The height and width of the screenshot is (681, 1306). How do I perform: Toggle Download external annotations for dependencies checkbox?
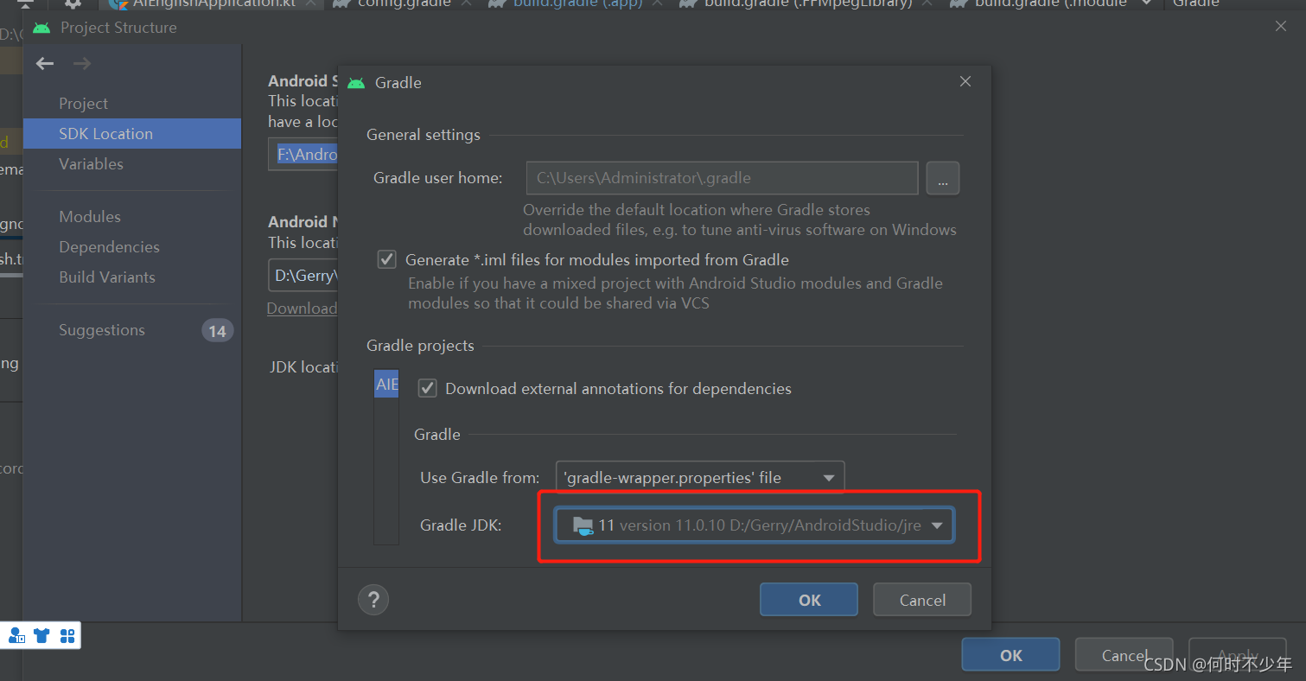click(x=427, y=388)
